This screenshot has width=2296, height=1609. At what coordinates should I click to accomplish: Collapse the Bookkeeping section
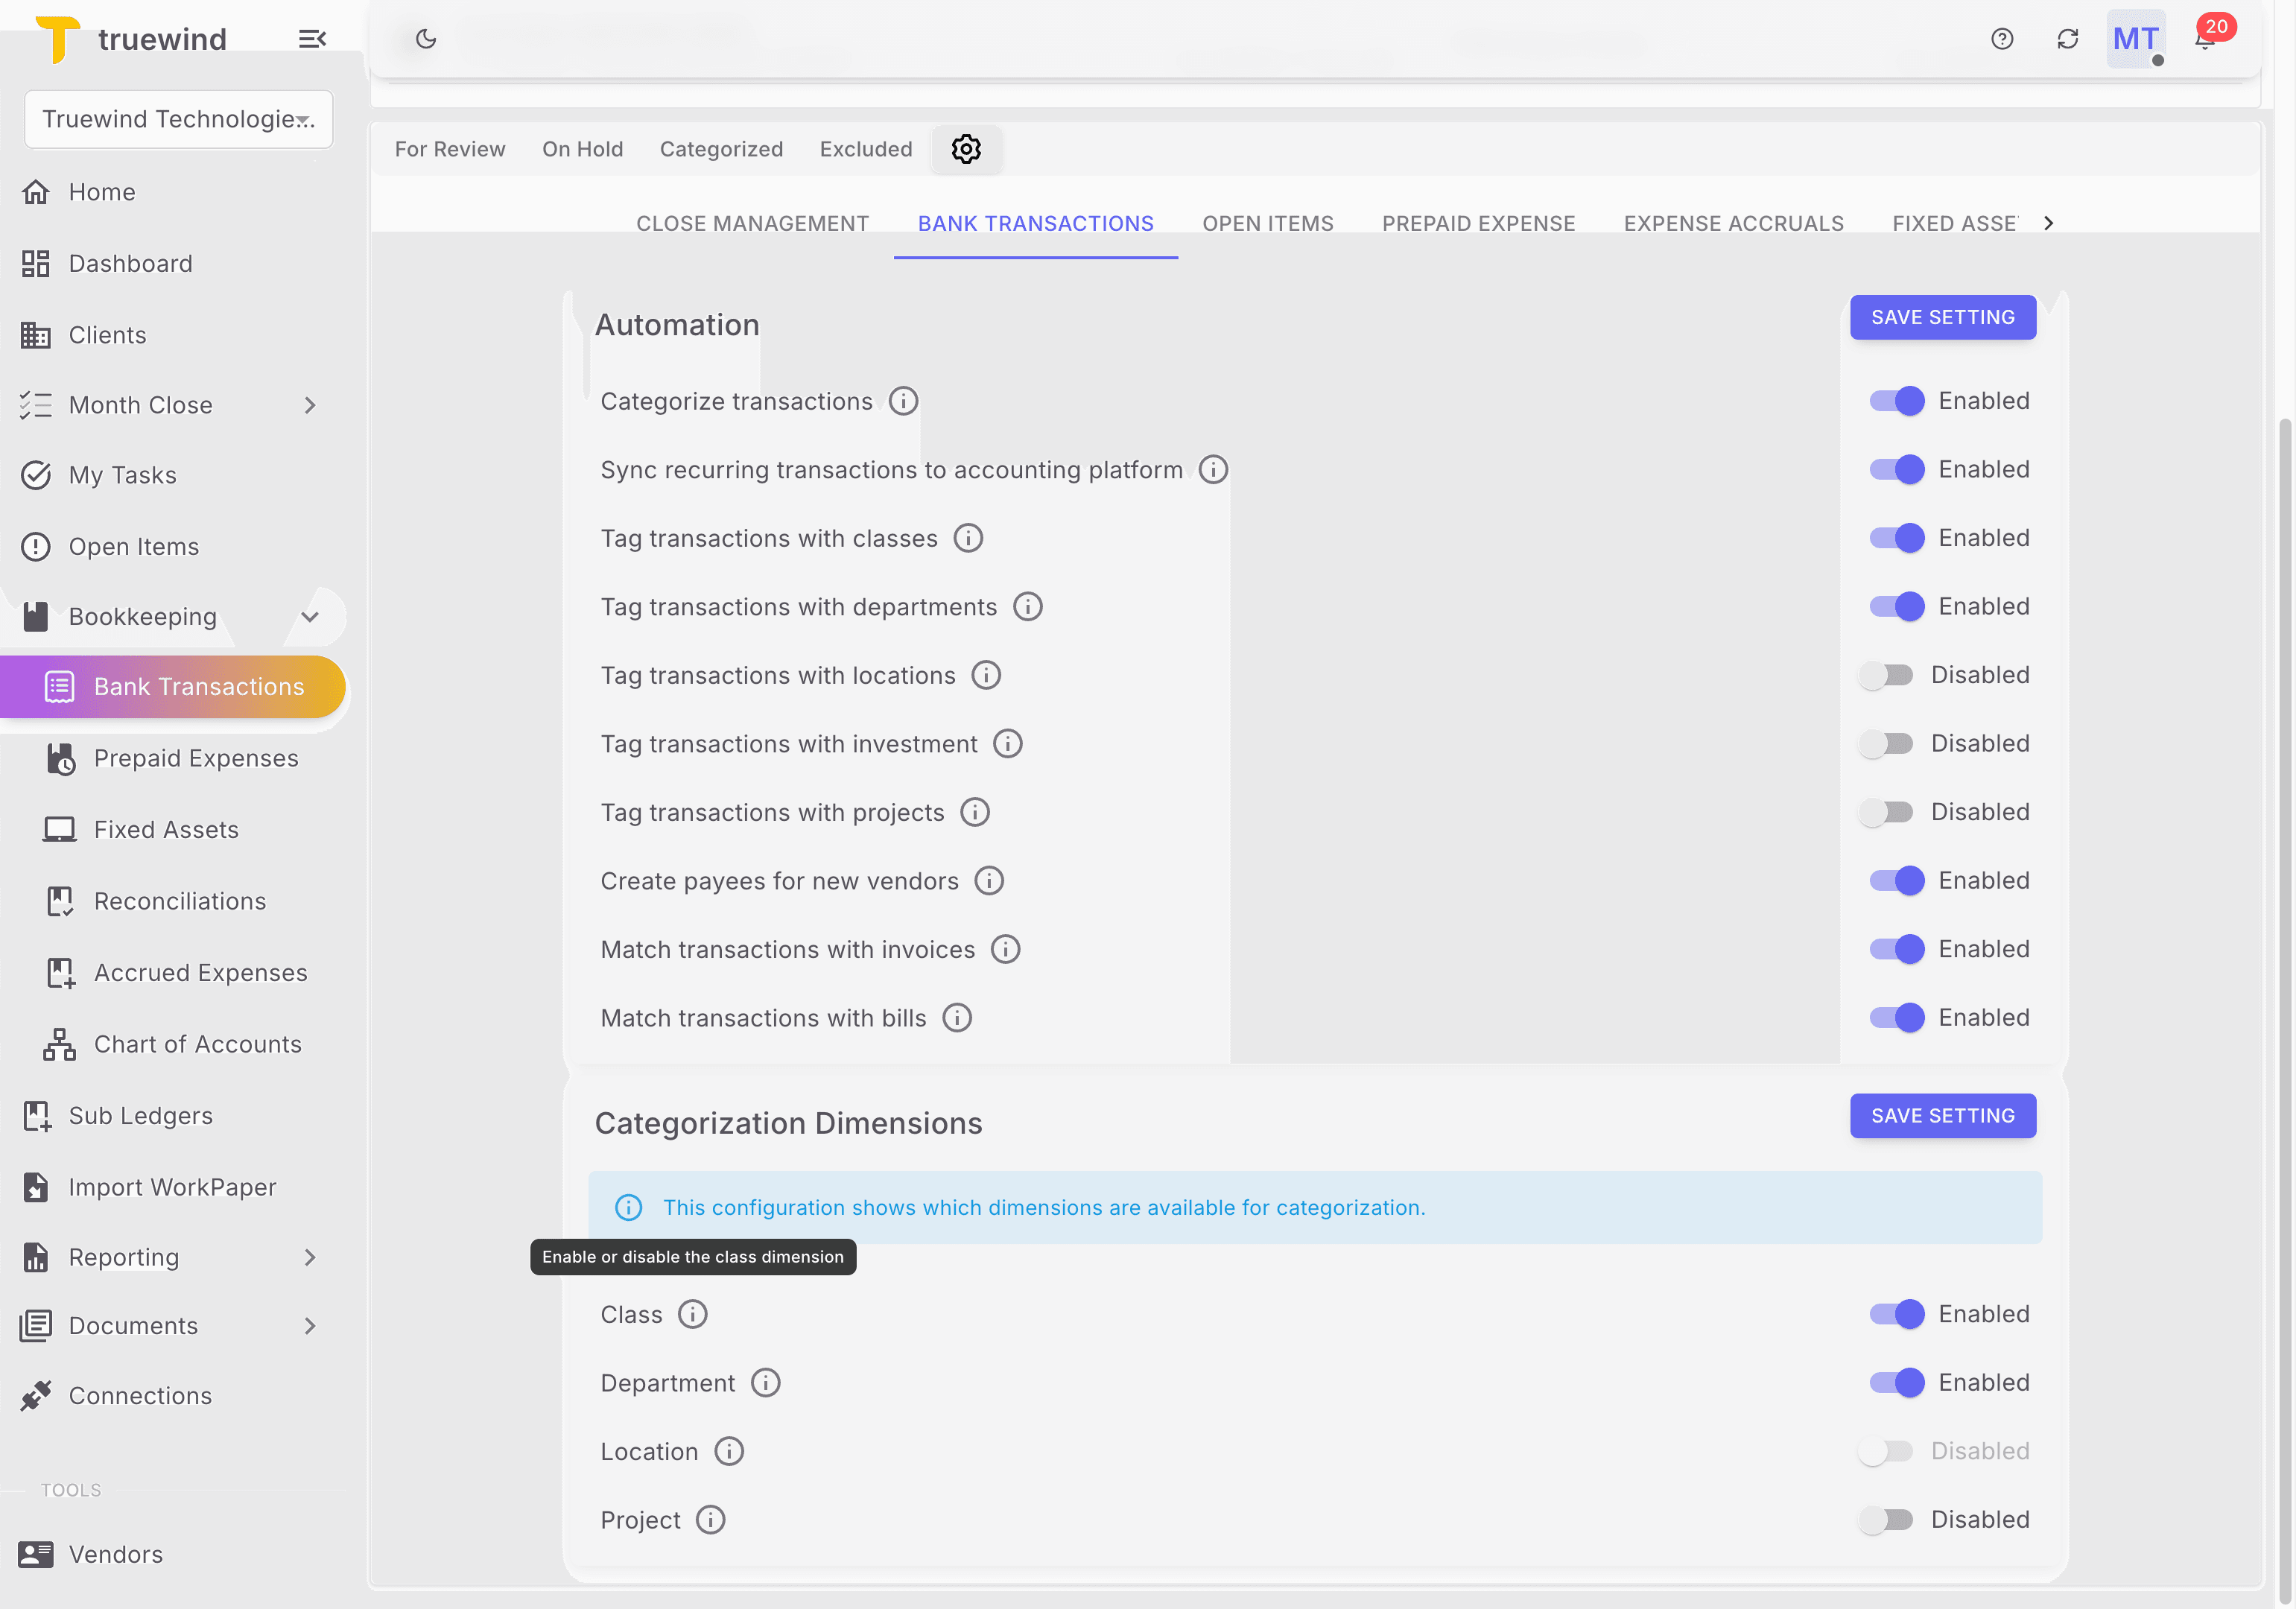pos(311,616)
